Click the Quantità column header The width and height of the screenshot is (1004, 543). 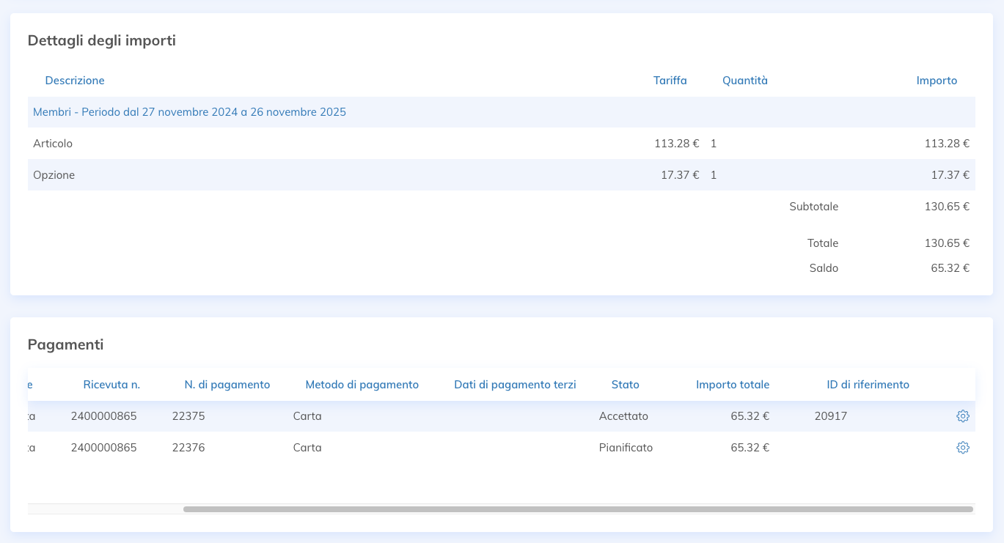[x=744, y=81]
